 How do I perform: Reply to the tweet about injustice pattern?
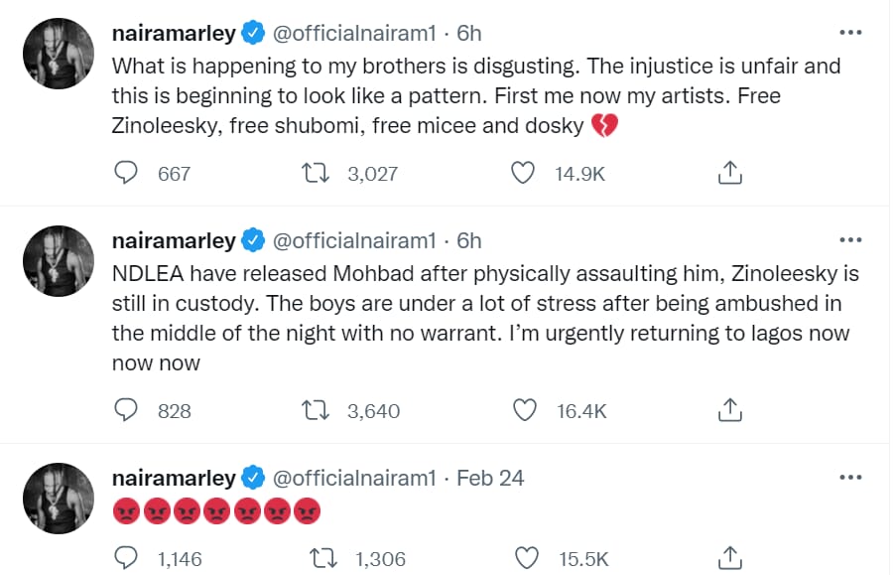click(x=126, y=172)
